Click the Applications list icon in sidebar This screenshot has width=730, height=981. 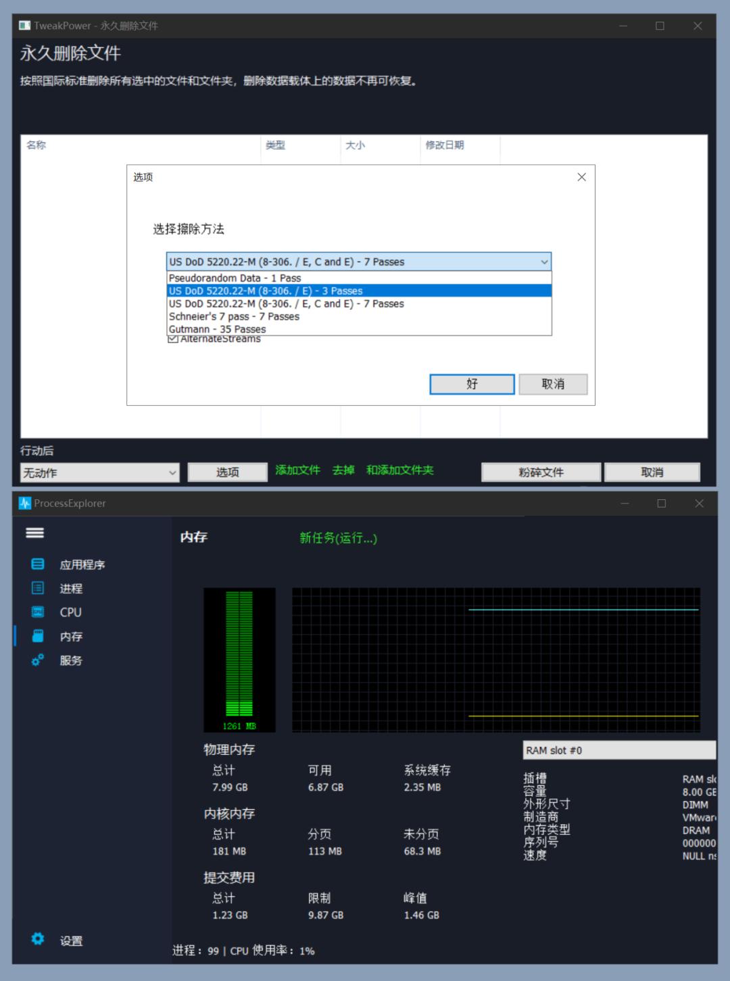[x=38, y=564]
